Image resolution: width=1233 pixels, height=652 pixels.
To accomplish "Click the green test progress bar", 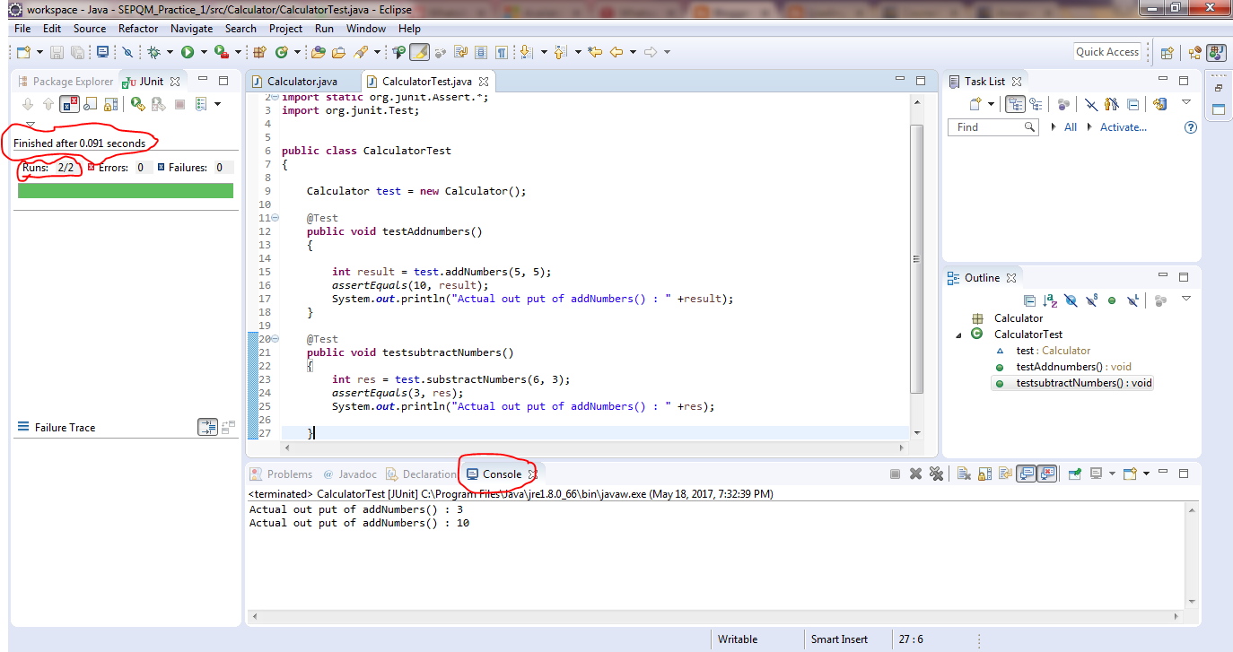I will (x=126, y=190).
